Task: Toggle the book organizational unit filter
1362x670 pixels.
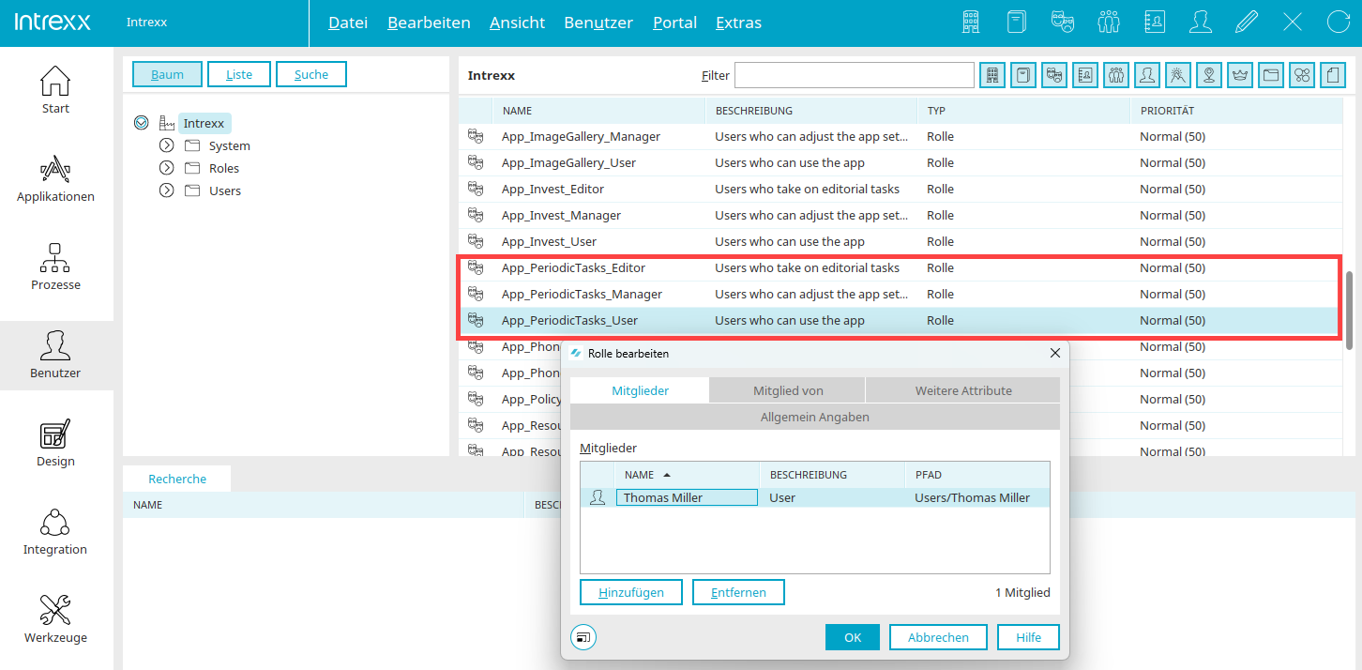Action: point(1022,75)
